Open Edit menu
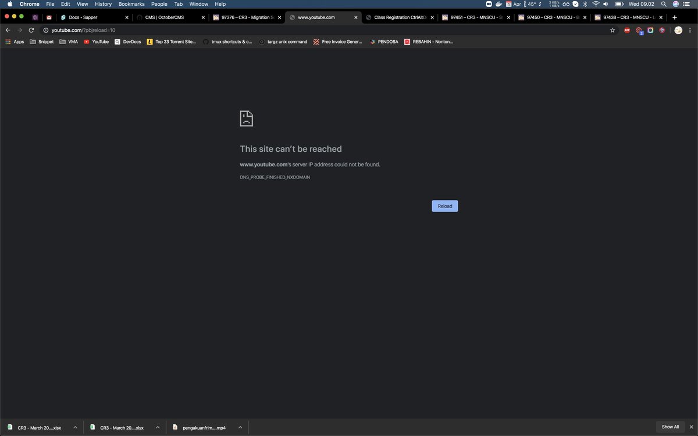Viewport: 698px width, 436px height. point(66,4)
